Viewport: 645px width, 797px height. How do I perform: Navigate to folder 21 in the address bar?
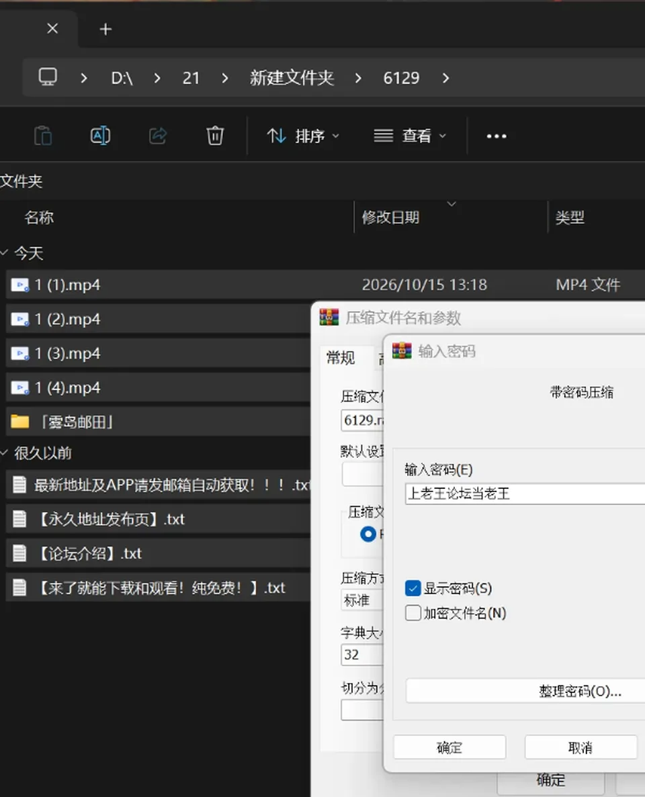click(x=191, y=78)
